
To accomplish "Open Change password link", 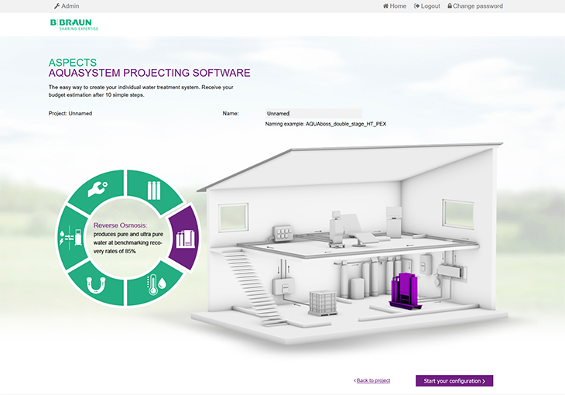I will click(x=475, y=6).
